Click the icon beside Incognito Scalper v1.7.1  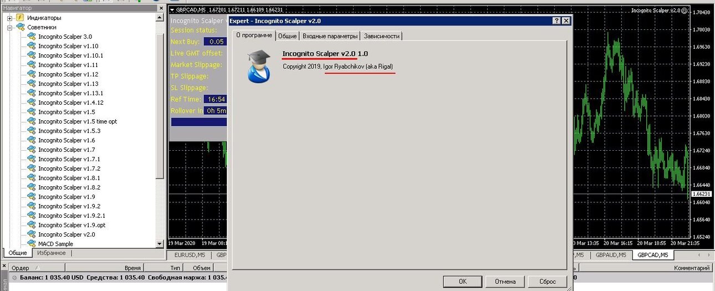32,159
